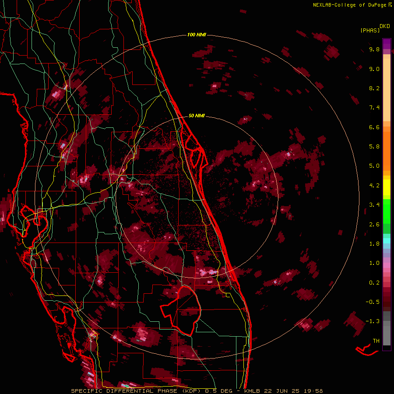Click 'SPECIFIC DIFFERENTIAL PHASE' in the caption
Screen dimensions: 394x394
[125, 391]
